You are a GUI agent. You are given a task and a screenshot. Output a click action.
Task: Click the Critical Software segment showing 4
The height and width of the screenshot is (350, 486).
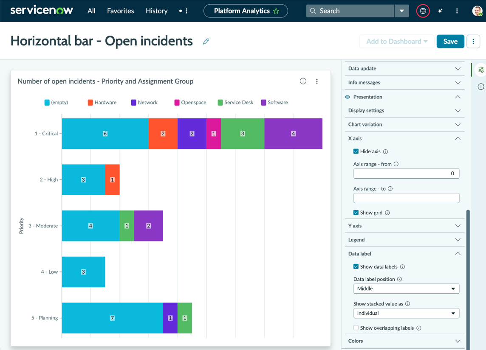point(293,134)
